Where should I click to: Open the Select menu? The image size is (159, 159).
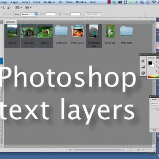[26, 2]
